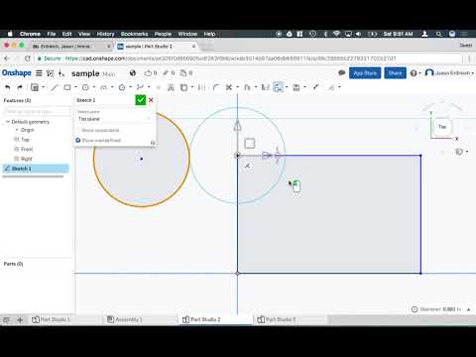Click the plus icon to add a tab
Viewport: 476px width, 357px height.
20,319
